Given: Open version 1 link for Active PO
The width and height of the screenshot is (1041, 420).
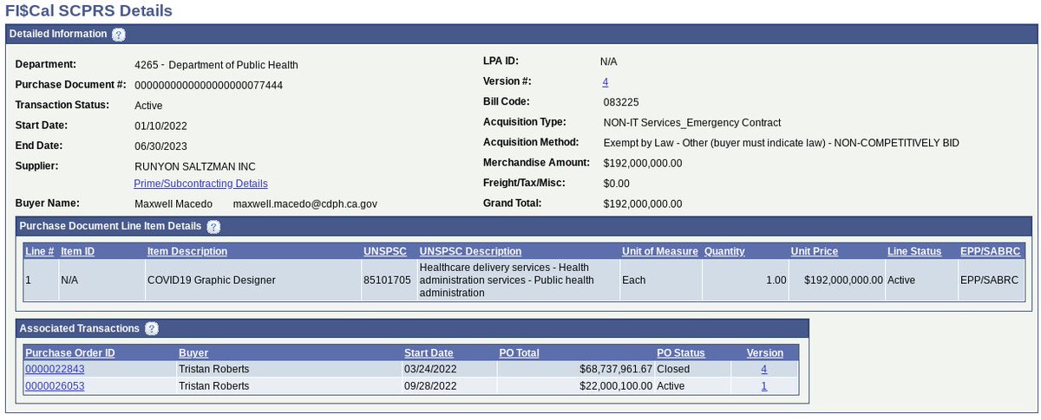Looking at the screenshot, I should click(x=764, y=386).
